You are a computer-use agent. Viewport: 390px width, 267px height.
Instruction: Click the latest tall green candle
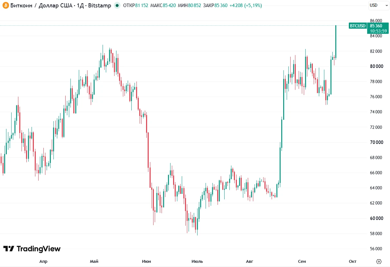coord(336,42)
